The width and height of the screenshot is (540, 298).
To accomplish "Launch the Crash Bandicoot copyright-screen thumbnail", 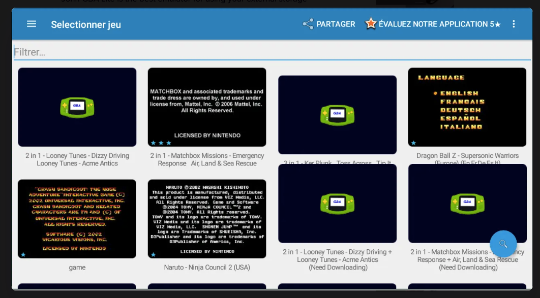I will (77, 219).
